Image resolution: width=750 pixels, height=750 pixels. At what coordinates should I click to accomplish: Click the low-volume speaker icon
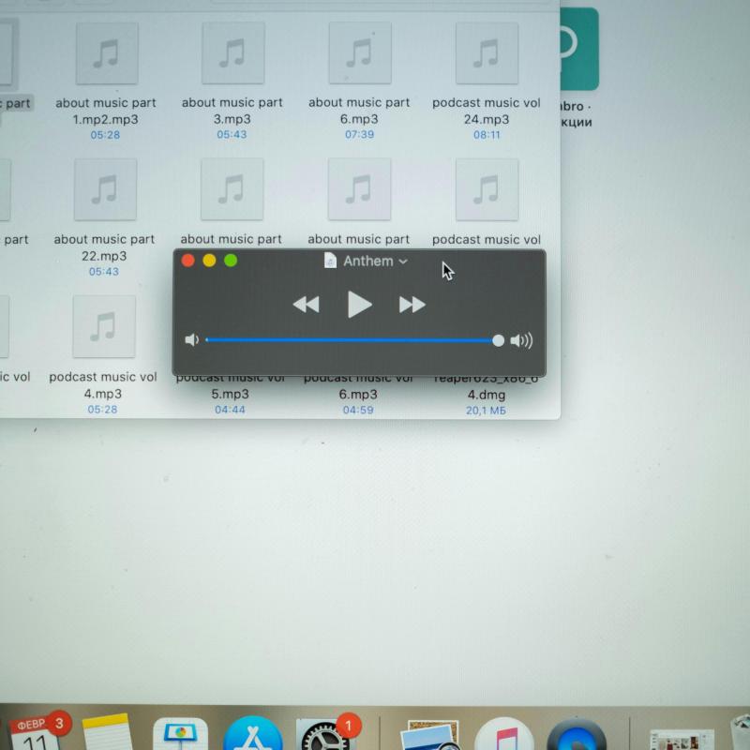pos(192,340)
